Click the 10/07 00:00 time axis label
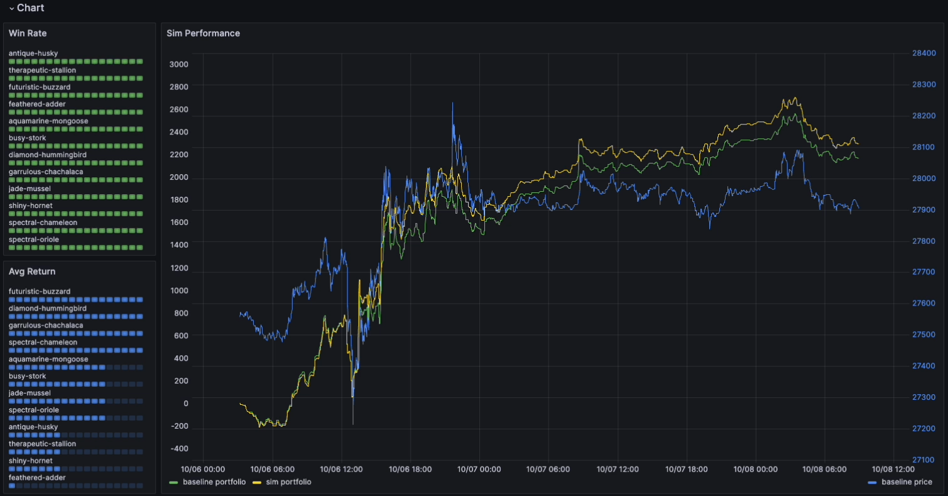The height and width of the screenshot is (496, 948). click(479, 469)
